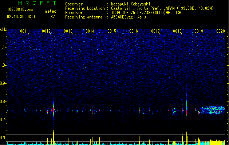Click the timestamp 02.10.30 08:10
Viewport: 229px width, 145px height.
pos(22,17)
